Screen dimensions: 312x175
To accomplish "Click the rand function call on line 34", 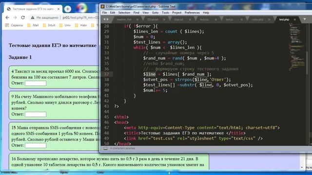I will pyautogui.click(x=177, y=58).
